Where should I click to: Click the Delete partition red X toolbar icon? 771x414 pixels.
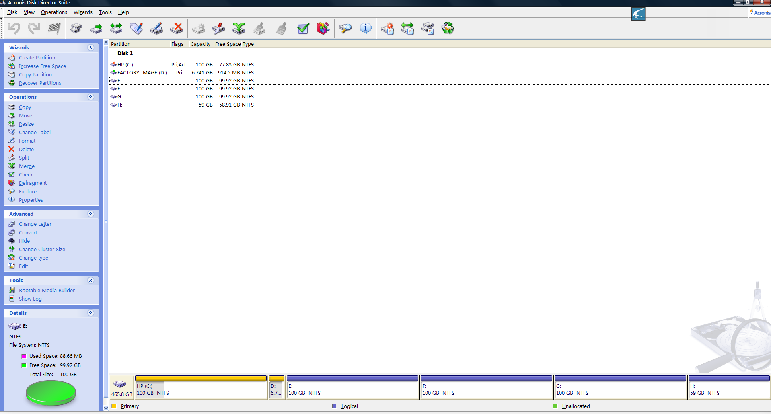(x=177, y=28)
